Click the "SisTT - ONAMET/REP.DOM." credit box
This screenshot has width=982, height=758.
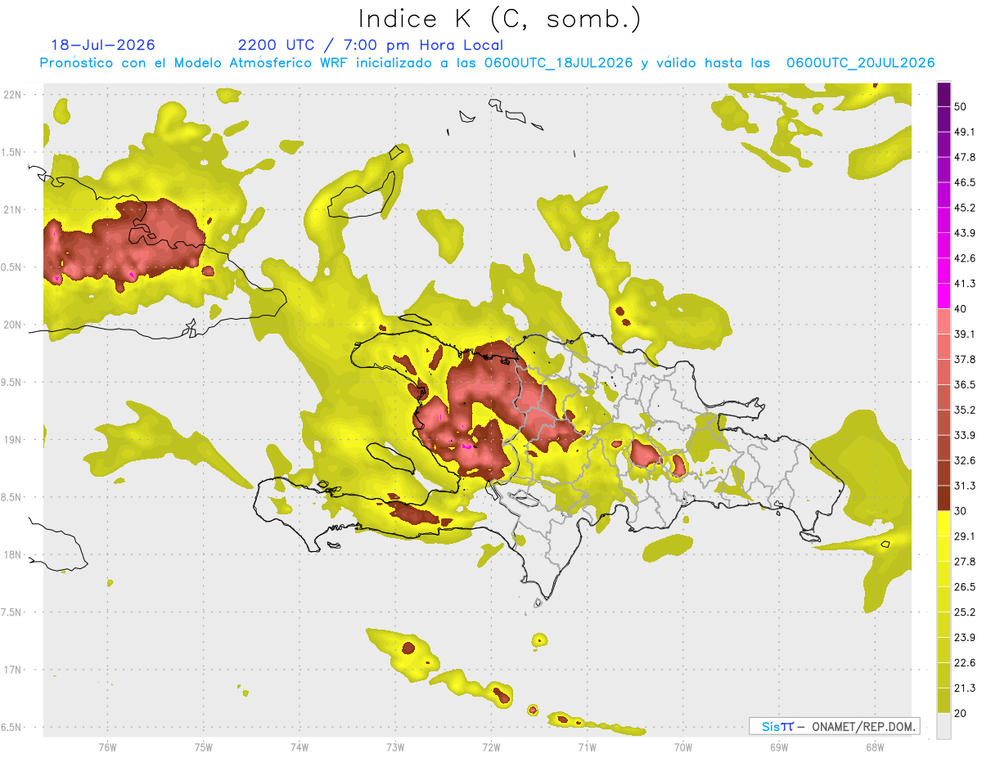pyautogui.click(x=834, y=726)
